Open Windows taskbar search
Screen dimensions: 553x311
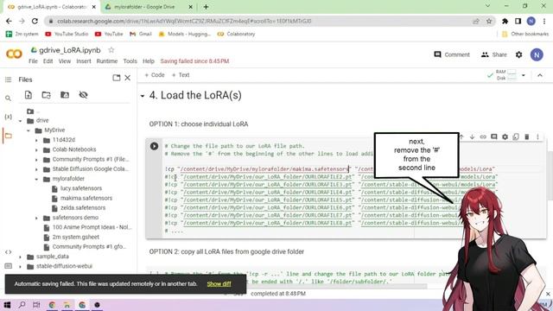click(x=22, y=305)
